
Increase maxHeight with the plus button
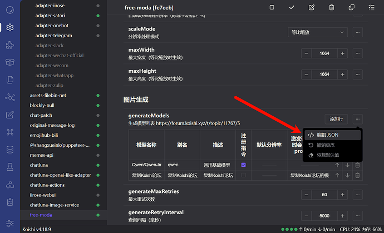point(342,74)
